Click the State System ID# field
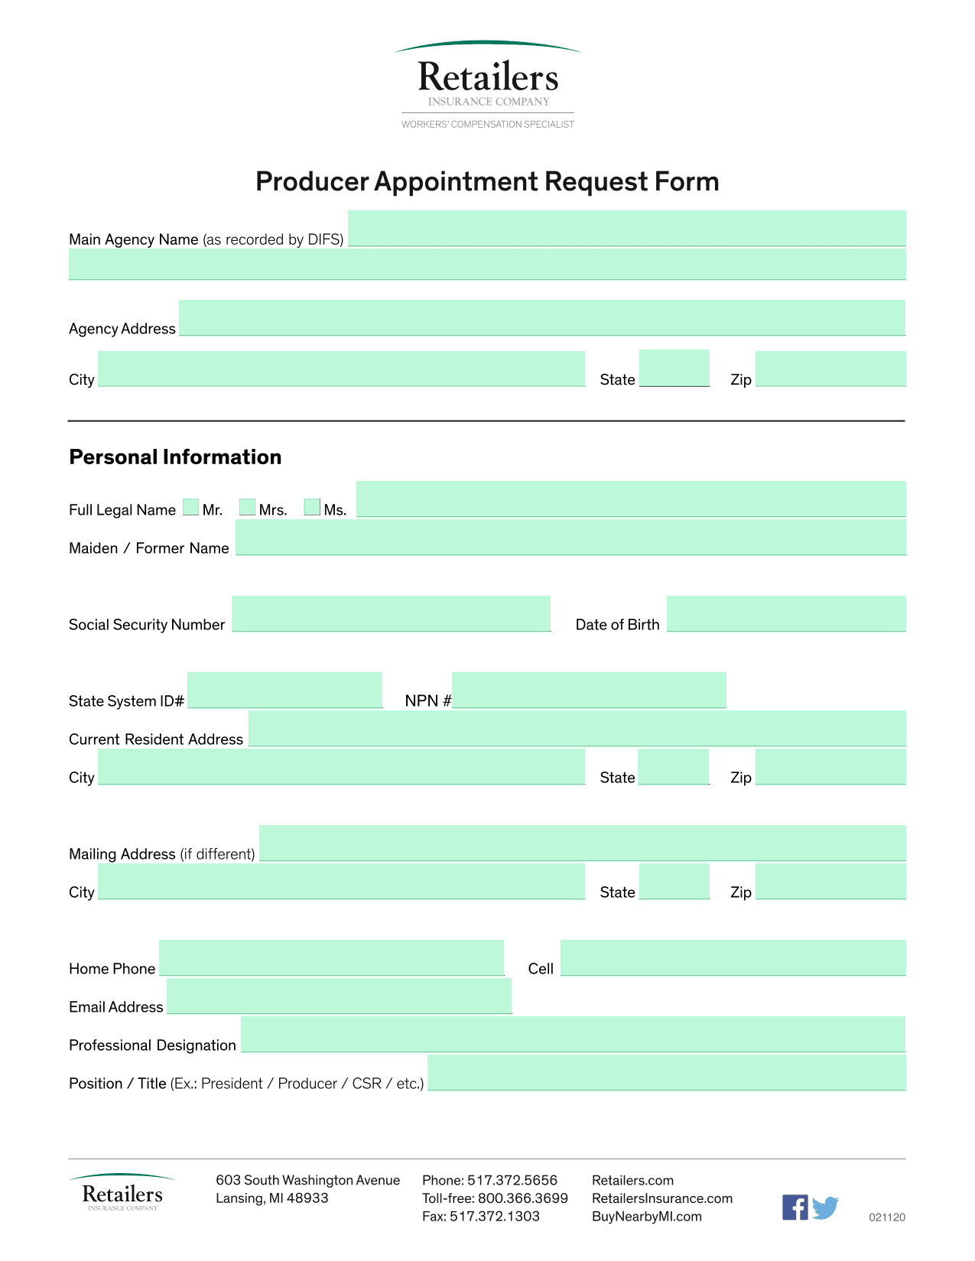Image resolution: width=975 pixels, height=1261 pixels. coord(284,690)
